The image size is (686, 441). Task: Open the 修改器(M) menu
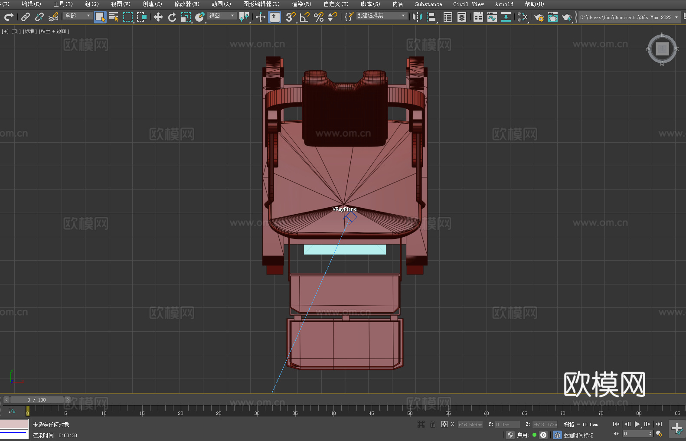pos(187,4)
